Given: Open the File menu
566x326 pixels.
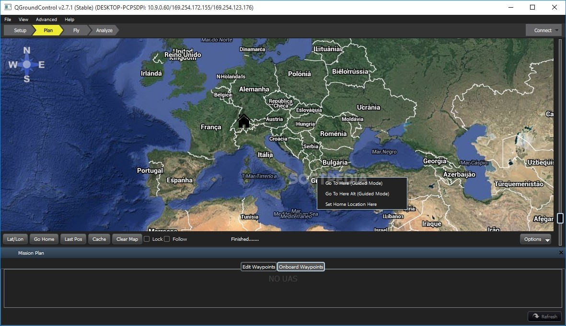Looking at the screenshot, I should tap(8, 20).
